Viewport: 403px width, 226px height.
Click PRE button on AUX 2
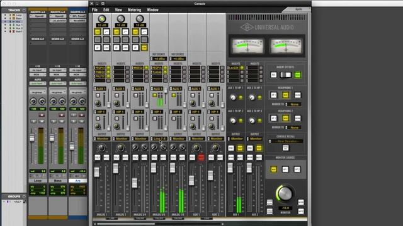(250, 148)
